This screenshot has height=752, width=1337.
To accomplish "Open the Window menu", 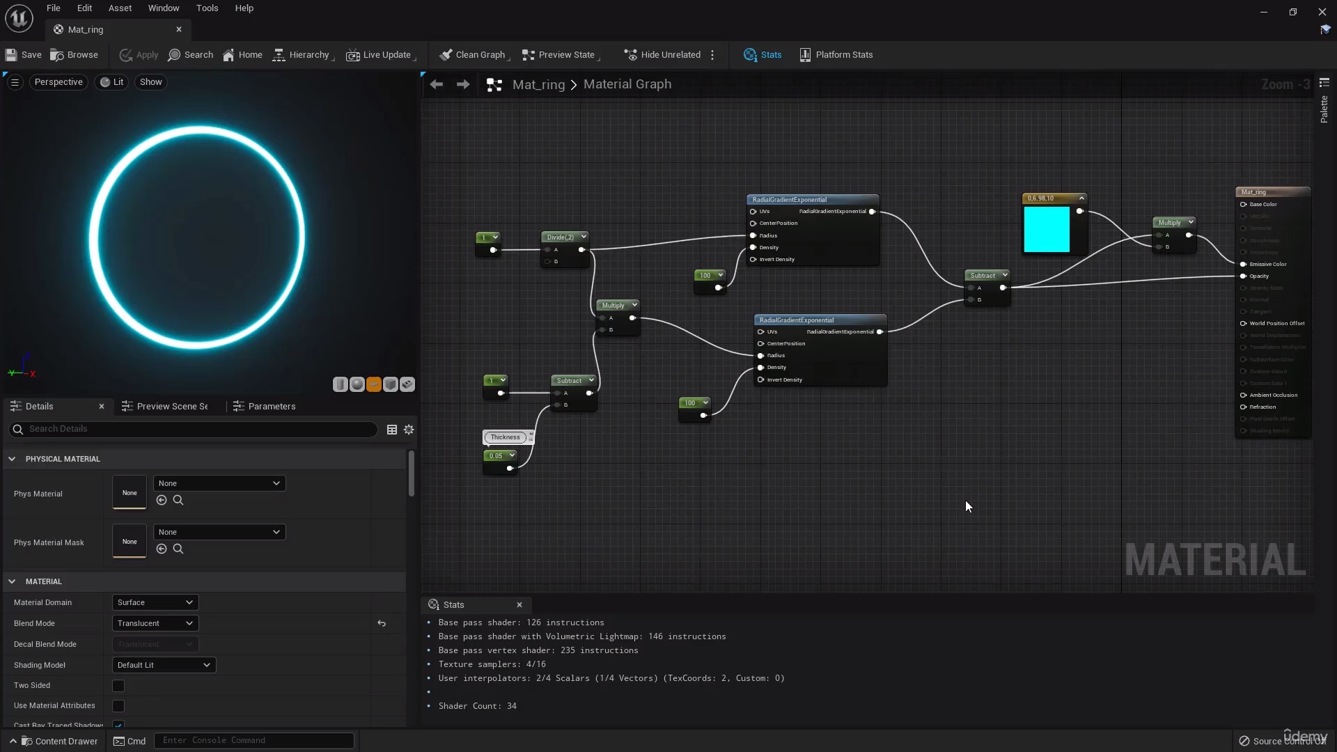I will (164, 8).
